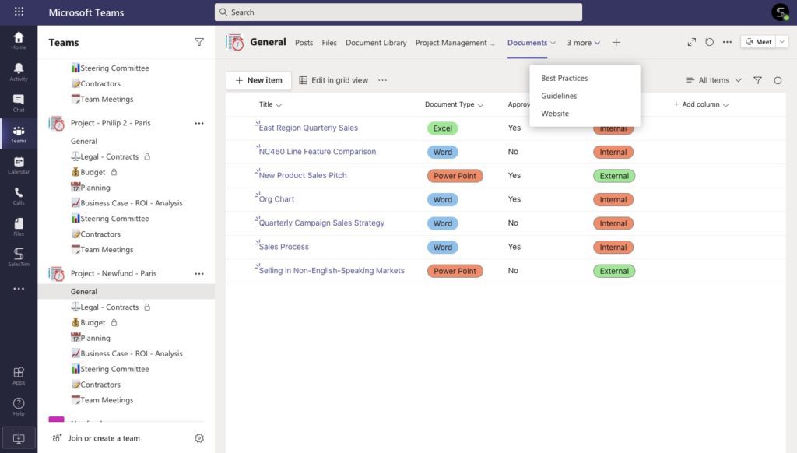Open the Sales Process item
This screenshot has width=797, height=453.
283,247
